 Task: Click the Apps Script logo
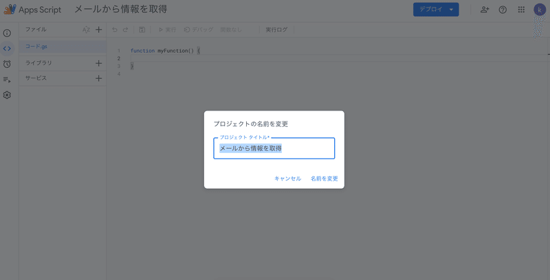click(10, 10)
